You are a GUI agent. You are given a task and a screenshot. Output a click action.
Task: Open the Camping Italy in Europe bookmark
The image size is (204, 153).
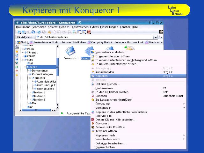tap(116, 42)
